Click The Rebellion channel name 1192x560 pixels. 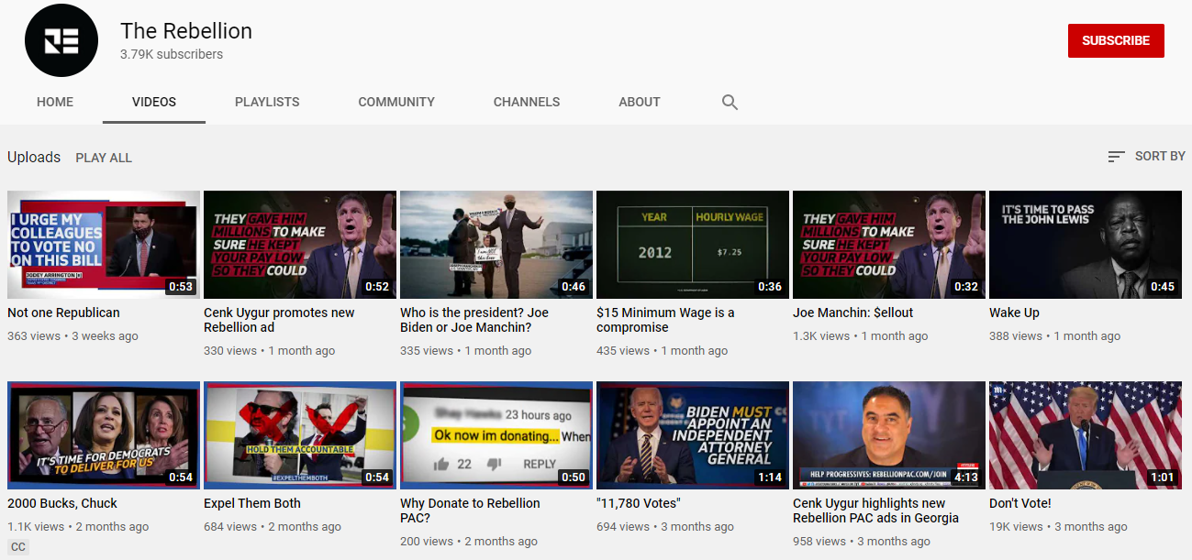[186, 30]
